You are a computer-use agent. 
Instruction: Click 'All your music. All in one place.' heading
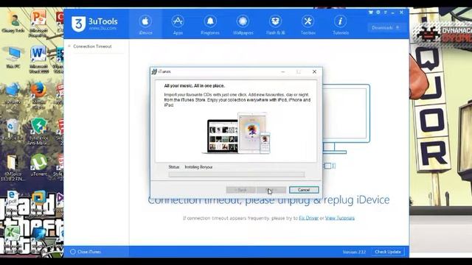(x=194, y=85)
